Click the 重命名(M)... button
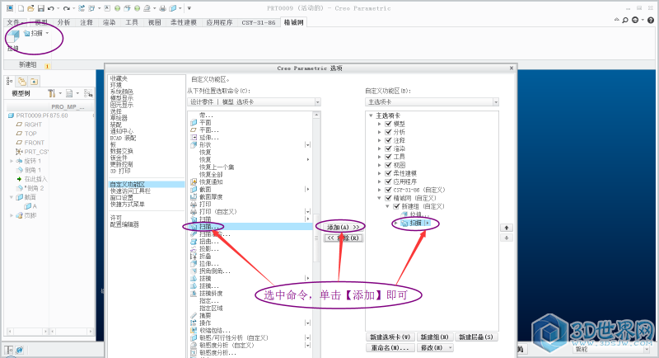Viewport: 659px width, 358px height. [390, 348]
